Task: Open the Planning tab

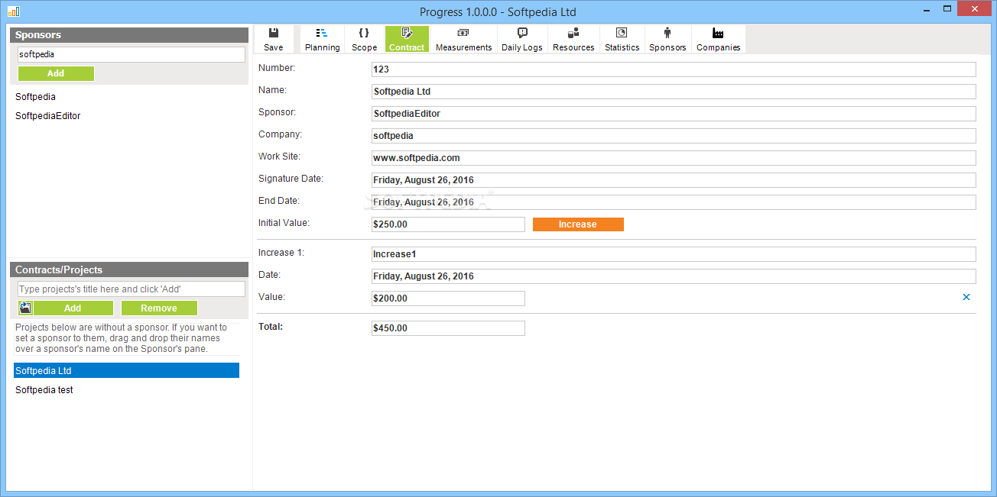Action: click(x=322, y=39)
